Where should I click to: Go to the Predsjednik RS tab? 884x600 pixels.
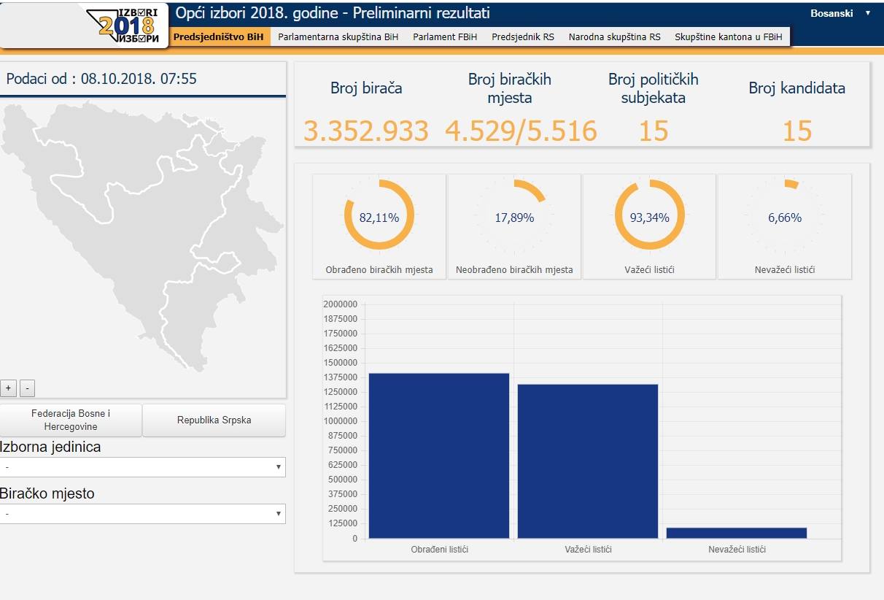coord(522,37)
